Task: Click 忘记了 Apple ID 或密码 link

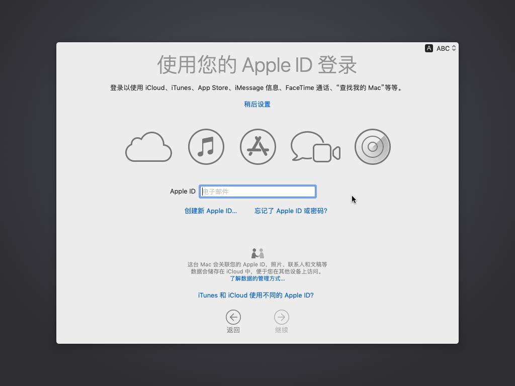Action: coord(291,211)
